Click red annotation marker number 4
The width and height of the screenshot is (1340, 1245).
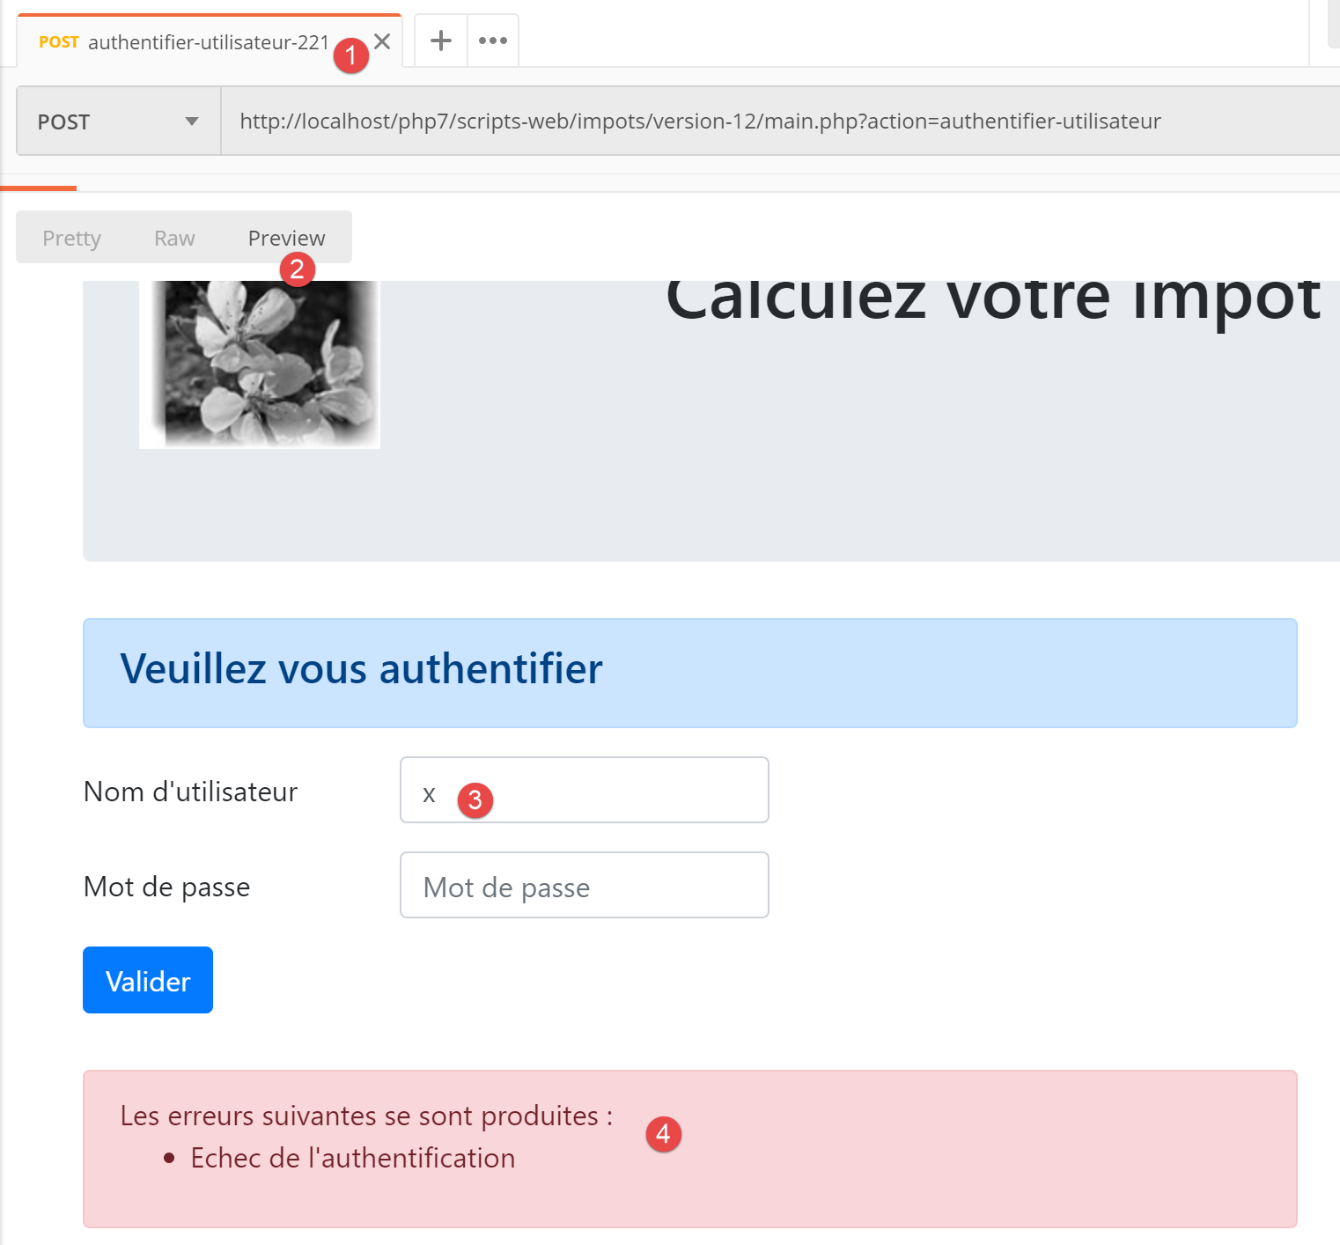click(663, 1133)
